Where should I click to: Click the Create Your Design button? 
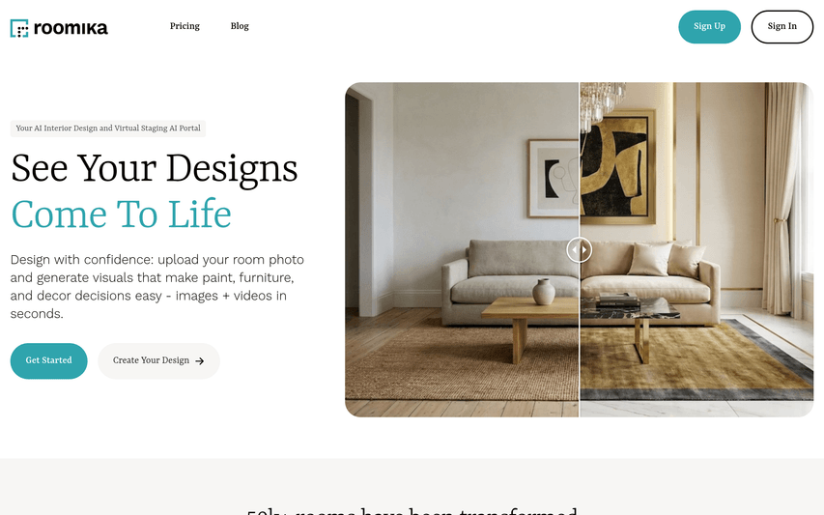pyautogui.click(x=158, y=360)
